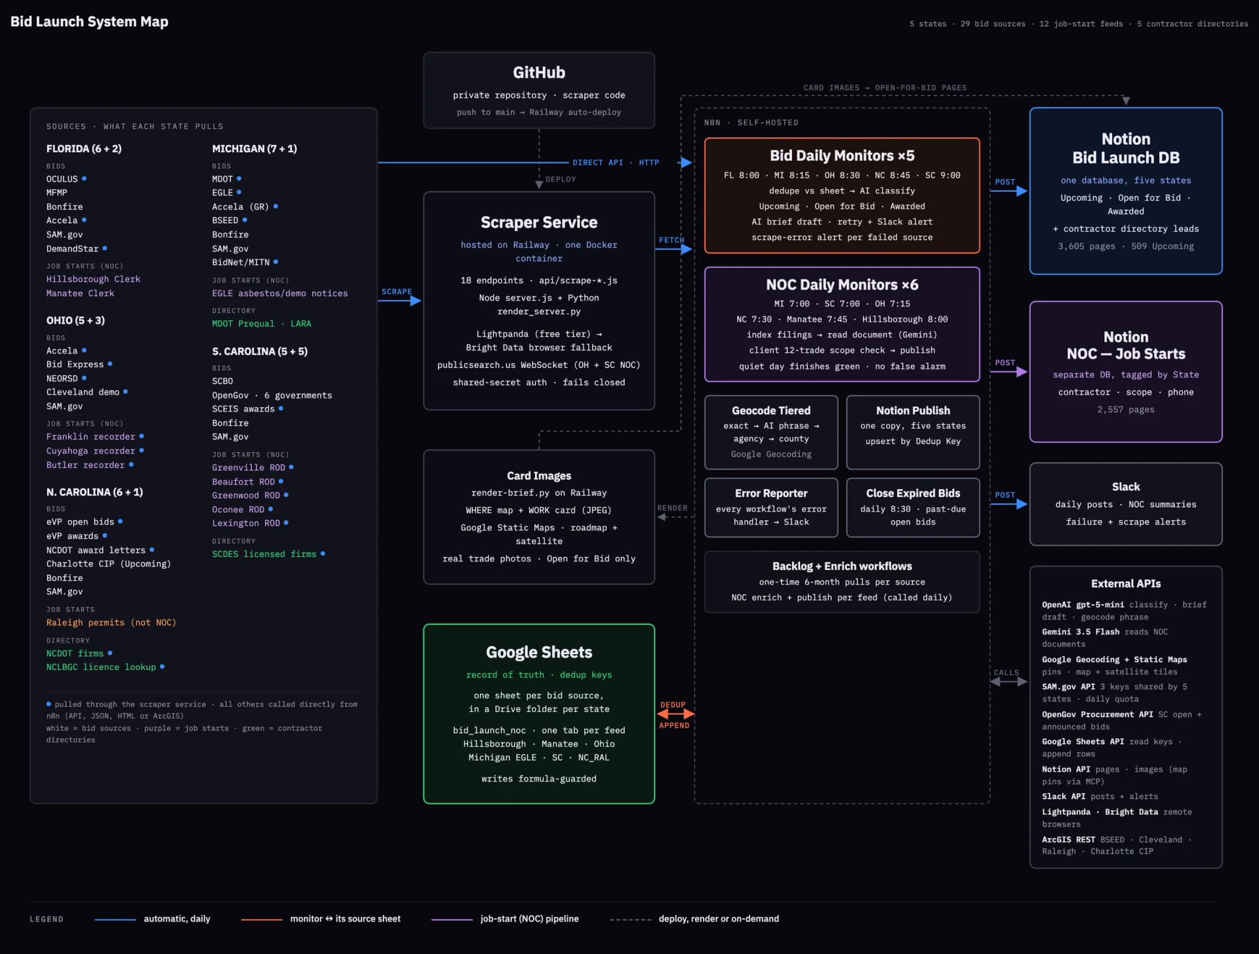
Task: Select the Notion Bid Launch DB card
Action: click(x=1126, y=191)
